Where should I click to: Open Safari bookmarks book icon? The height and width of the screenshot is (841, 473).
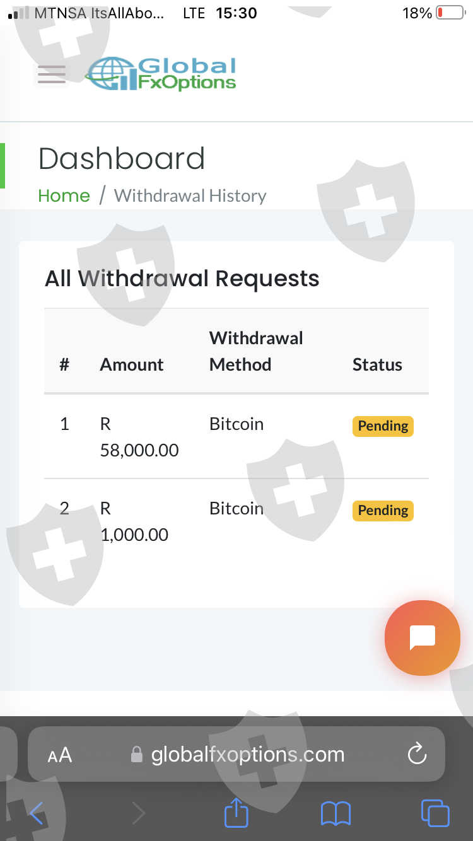tap(336, 813)
